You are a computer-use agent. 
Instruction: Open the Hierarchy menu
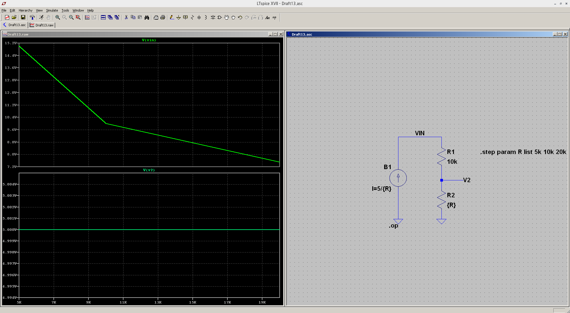point(26,10)
